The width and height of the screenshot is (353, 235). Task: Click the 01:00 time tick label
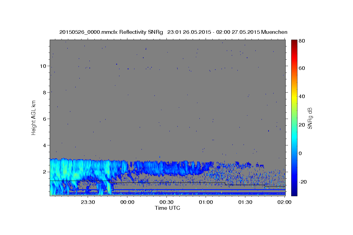tap(206, 202)
